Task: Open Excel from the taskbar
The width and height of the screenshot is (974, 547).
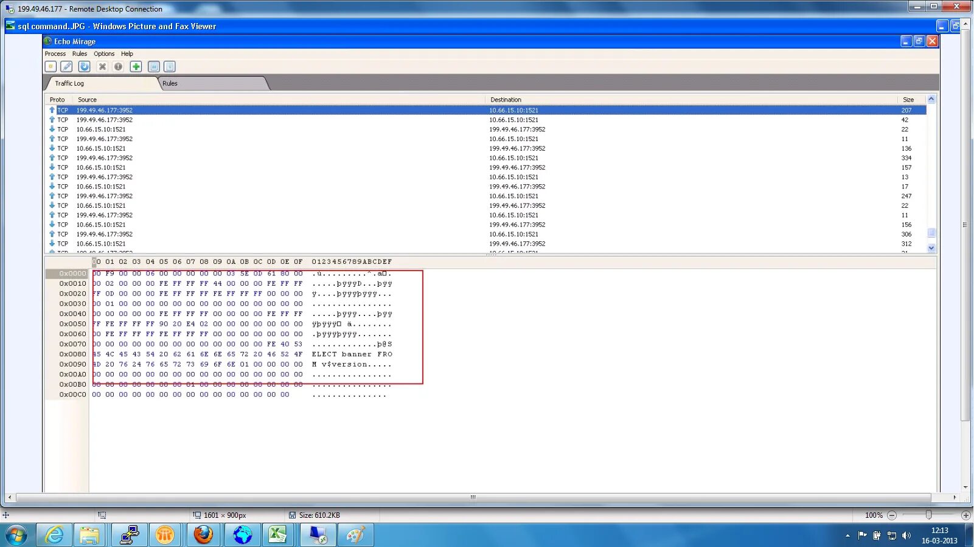Action: (x=278, y=535)
